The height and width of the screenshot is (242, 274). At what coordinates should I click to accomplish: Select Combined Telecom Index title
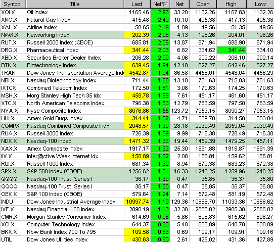pyautogui.click(x=57, y=88)
